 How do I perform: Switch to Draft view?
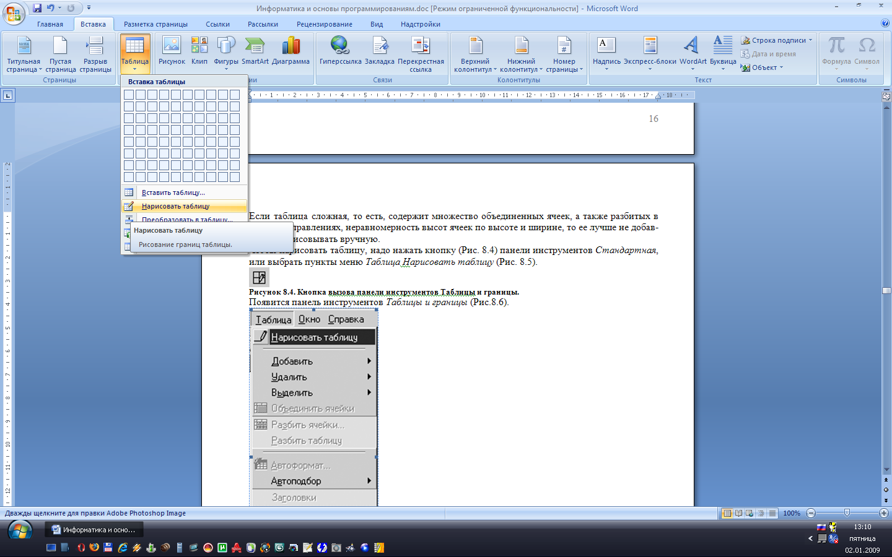pos(772,513)
